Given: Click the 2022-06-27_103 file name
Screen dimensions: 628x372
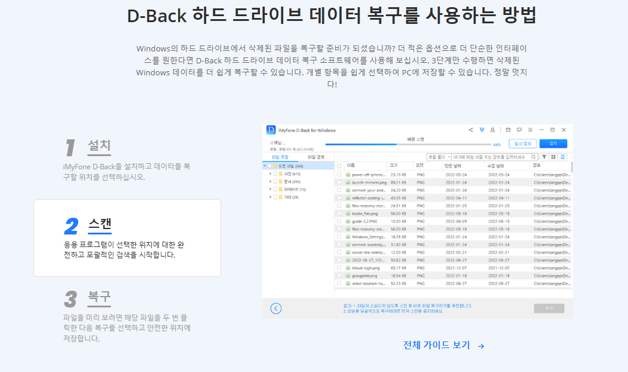Looking at the screenshot, I should coord(368,260).
